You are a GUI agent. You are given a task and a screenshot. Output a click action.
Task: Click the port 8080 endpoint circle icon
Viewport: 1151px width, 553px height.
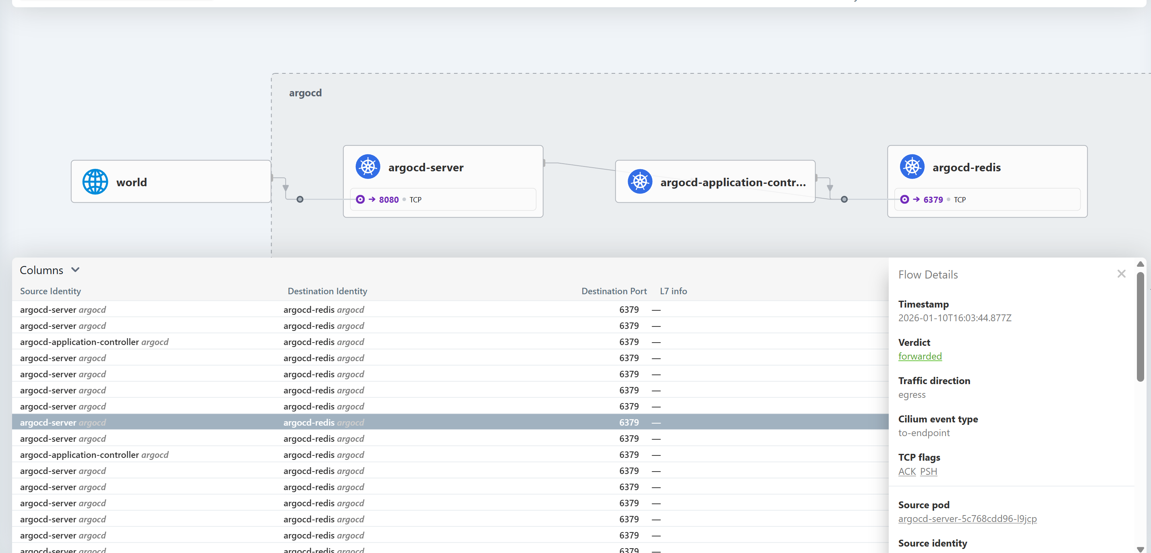tap(360, 200)
